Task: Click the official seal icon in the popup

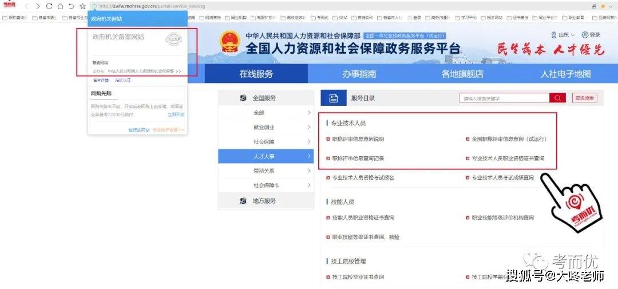Action: [174, 39]
